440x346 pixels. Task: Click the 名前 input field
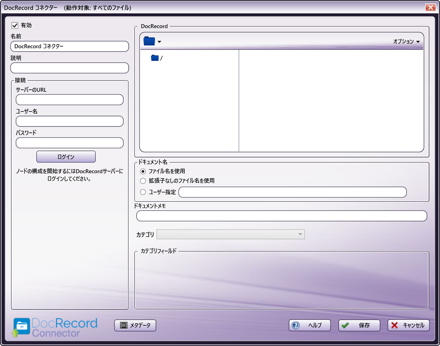[x=70, y=46]
